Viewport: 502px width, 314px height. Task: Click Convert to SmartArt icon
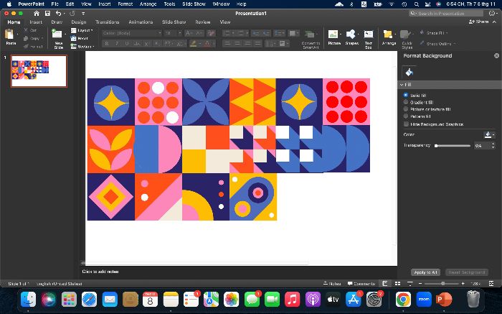[310, 34]
